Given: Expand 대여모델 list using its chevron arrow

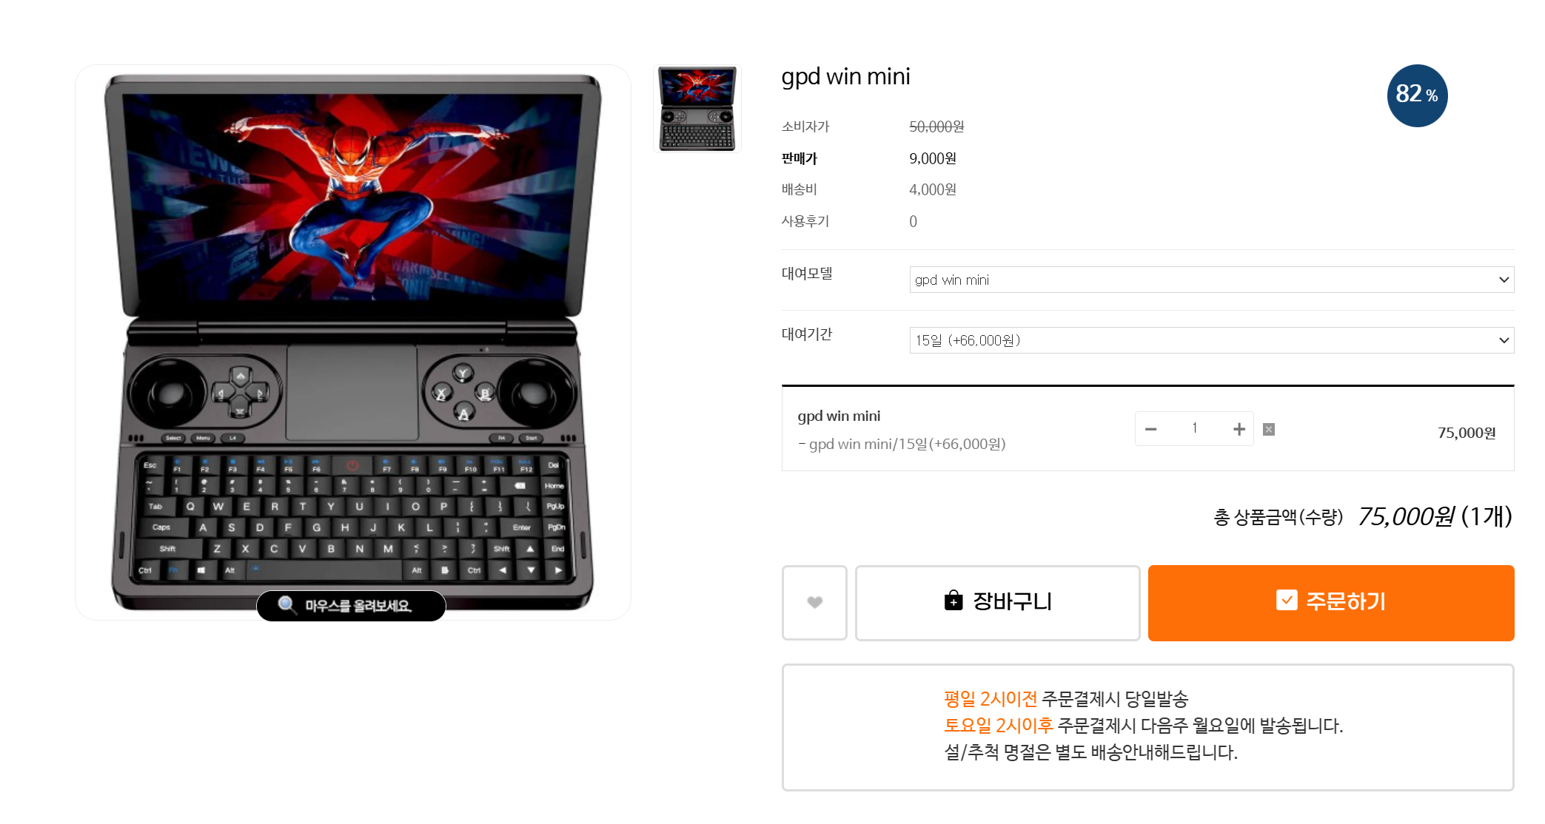Looking at the screenshot, I should point(1504,280).
